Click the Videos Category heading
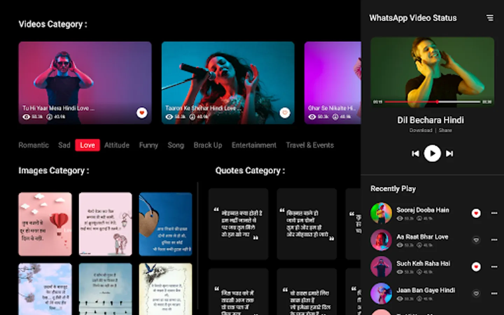Screen dimensions: 504x315 point(53,24)
